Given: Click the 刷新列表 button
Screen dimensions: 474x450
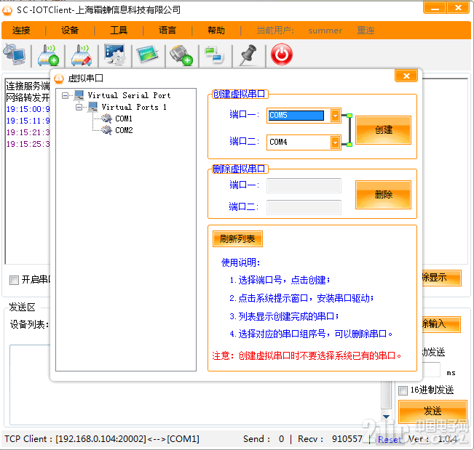Looking at the screenshot, I should (x=237, y=239).
